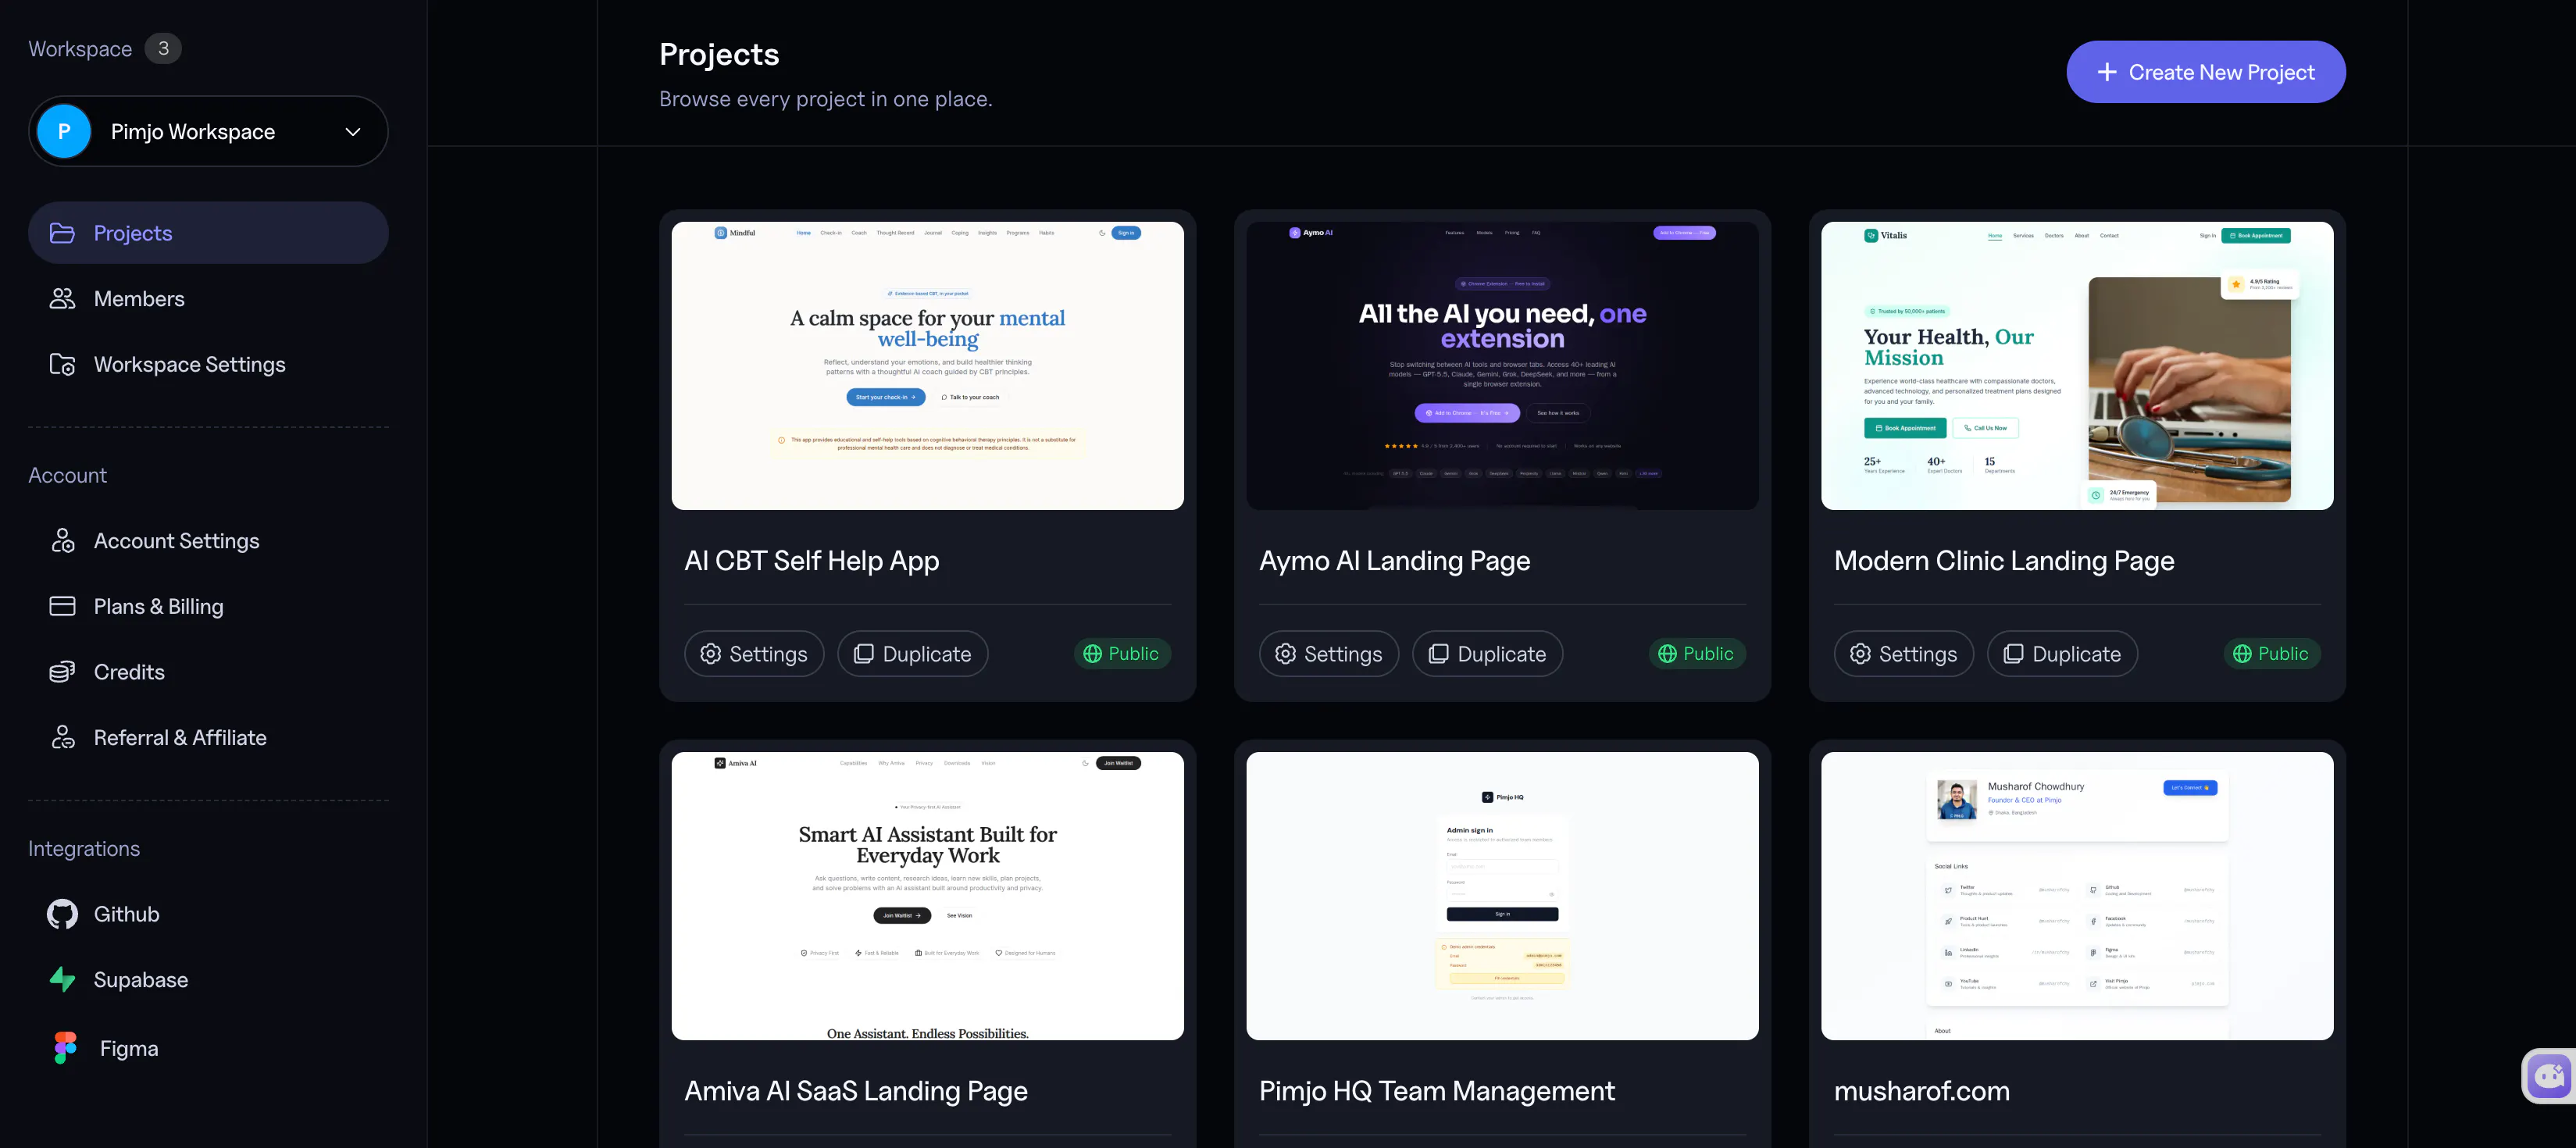Open the Supabase integration
Screen dimensions: 2576x1148
[208, 980]
